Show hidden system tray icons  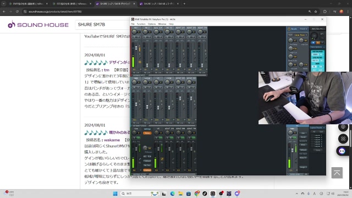(x=297, y=194)
